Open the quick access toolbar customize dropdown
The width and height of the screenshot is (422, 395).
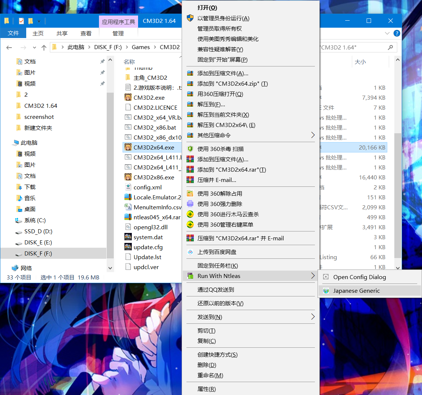(39, 21)
